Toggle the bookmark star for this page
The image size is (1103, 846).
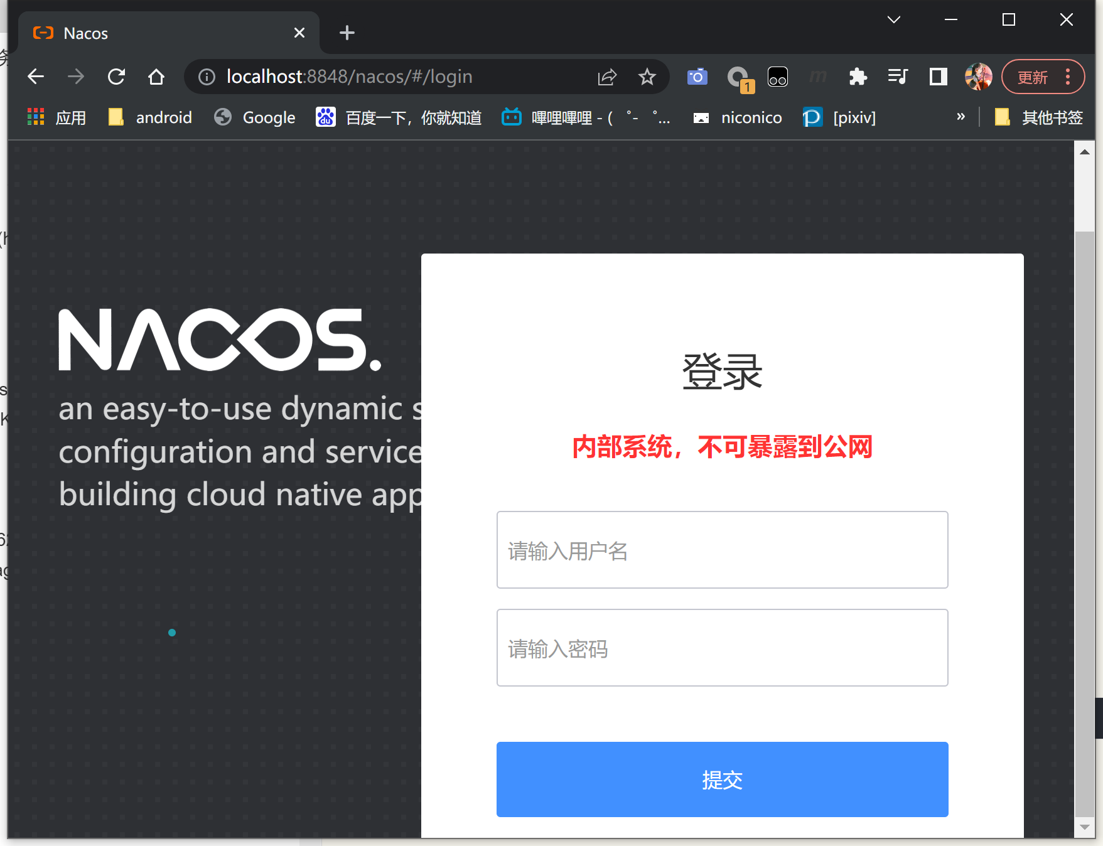pyautogui.click(x=647, y=77)
